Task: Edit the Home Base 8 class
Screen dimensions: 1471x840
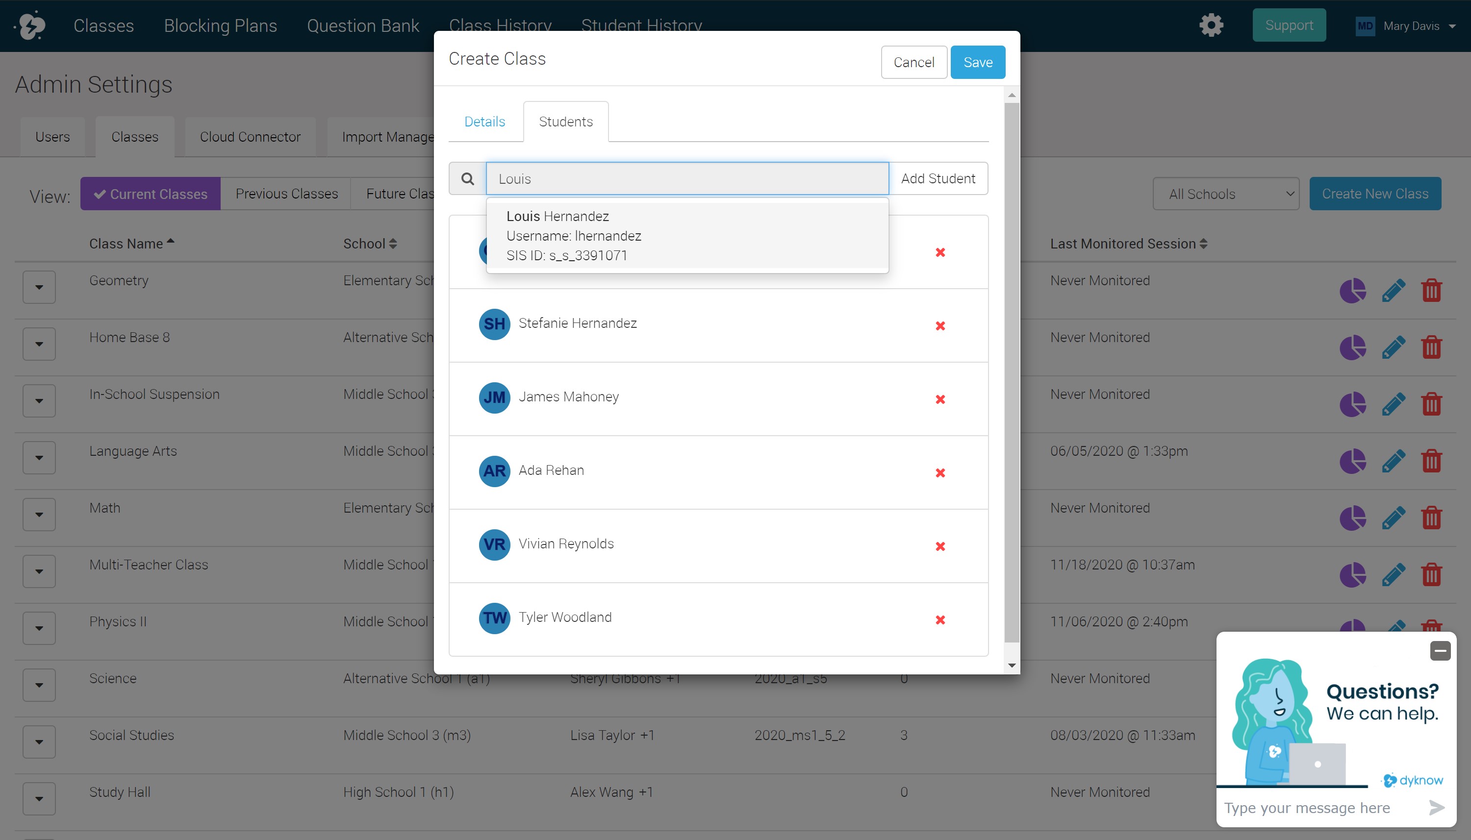Action: pyautogui.click(x=1393, y=347)
